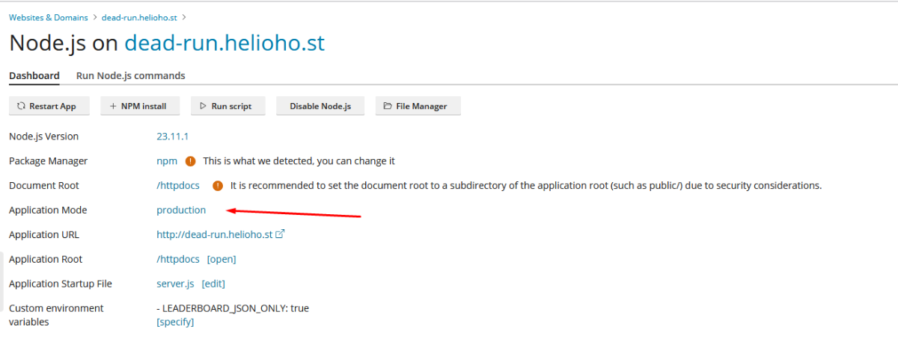Open the server.js startup file link
The width and height of the screenshot is (898, 356).
tap(175, 284)
